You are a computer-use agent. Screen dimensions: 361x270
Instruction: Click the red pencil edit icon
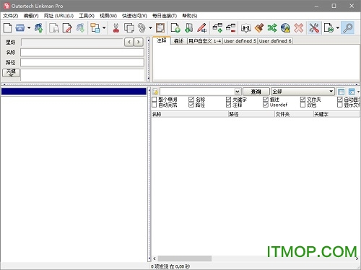(x=202, y=28)
